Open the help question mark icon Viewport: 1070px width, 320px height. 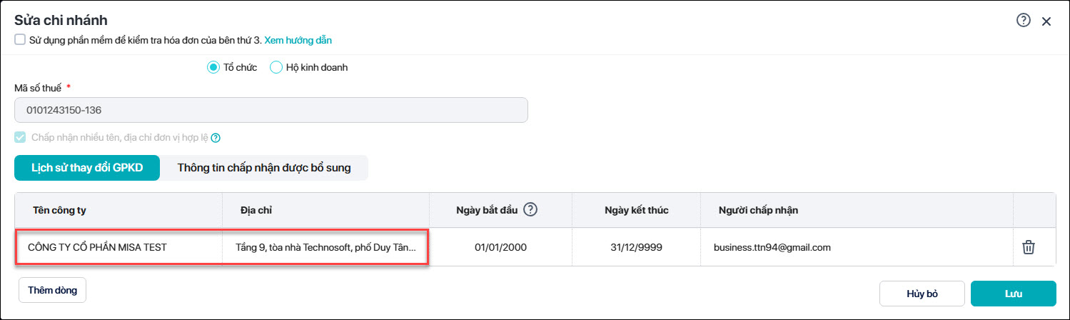(1023, 21)
